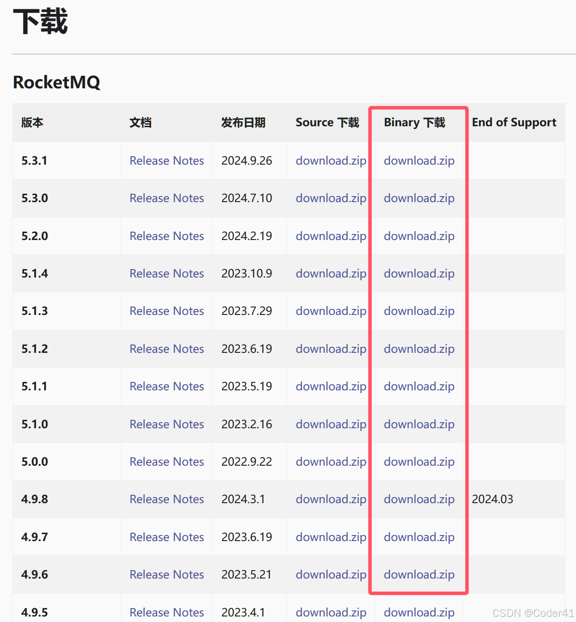The image size is (576, 622).
Task: Open Release Notes for version 5.1.1
Action: coord(167,386)
